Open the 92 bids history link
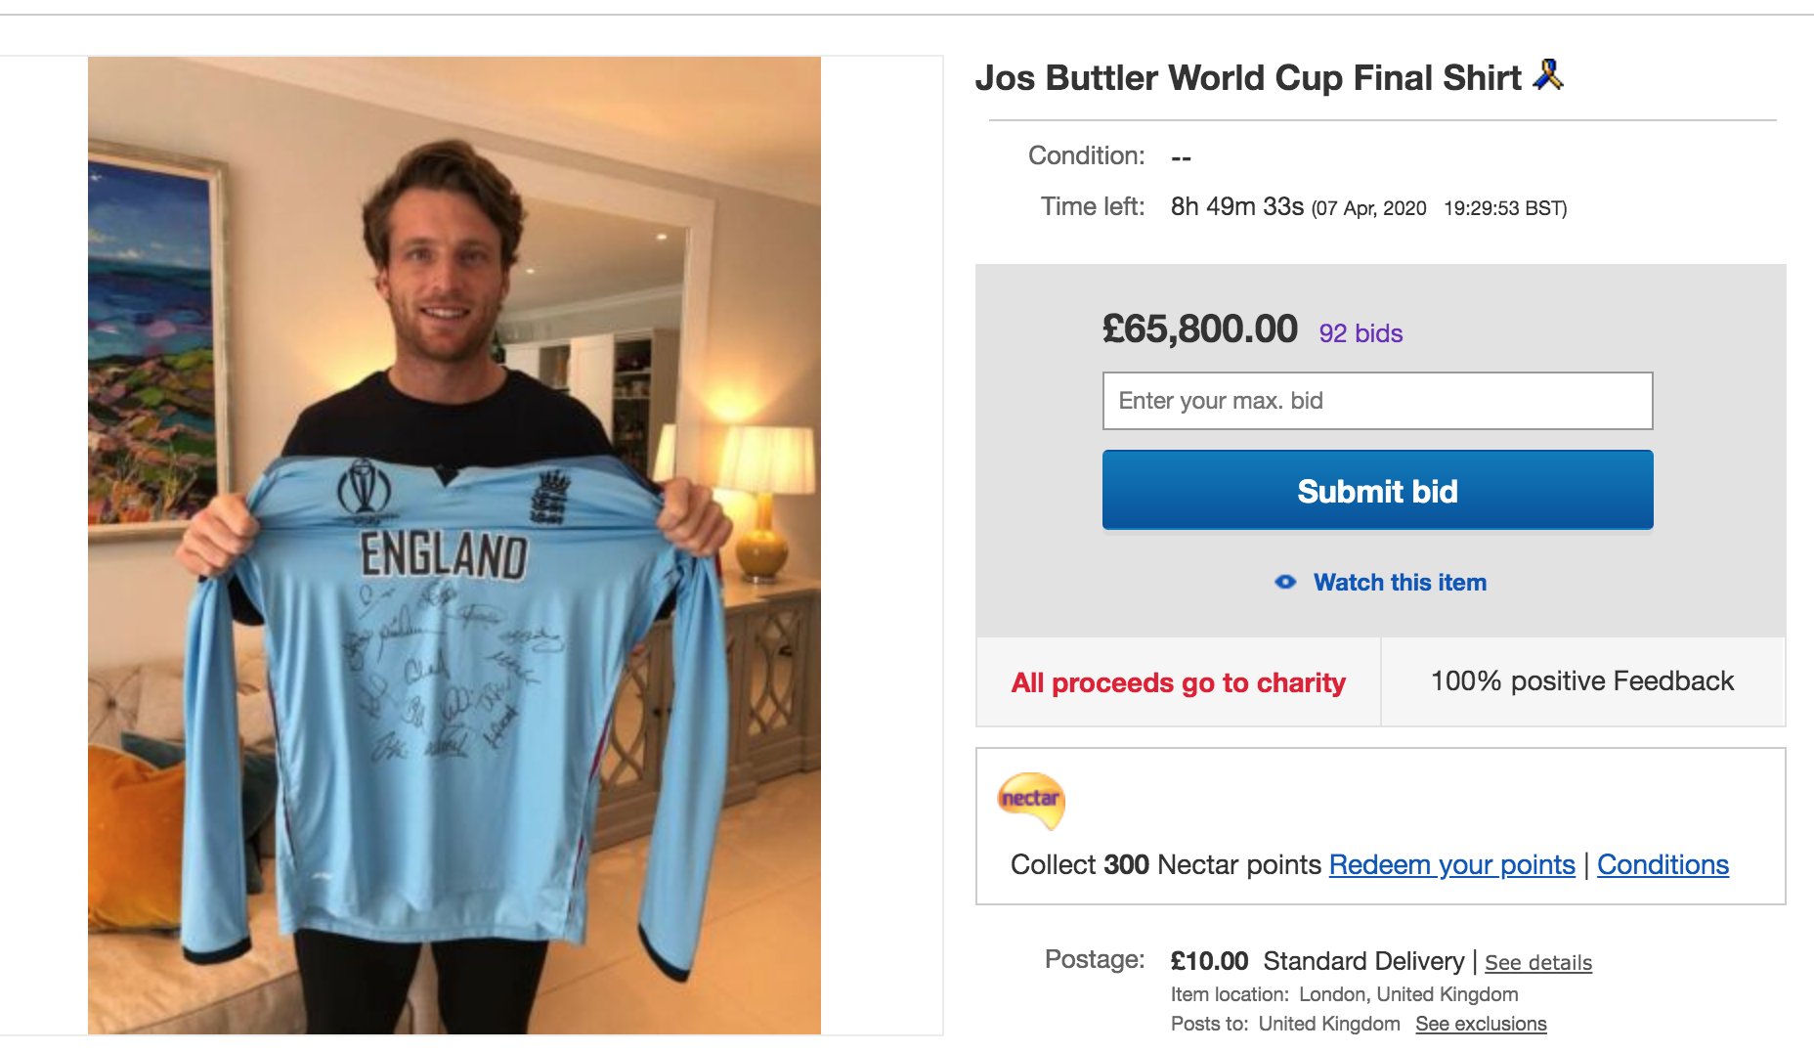Image resolution: width=1814 pixels, height=1052 pixels. click(1360, 333)
